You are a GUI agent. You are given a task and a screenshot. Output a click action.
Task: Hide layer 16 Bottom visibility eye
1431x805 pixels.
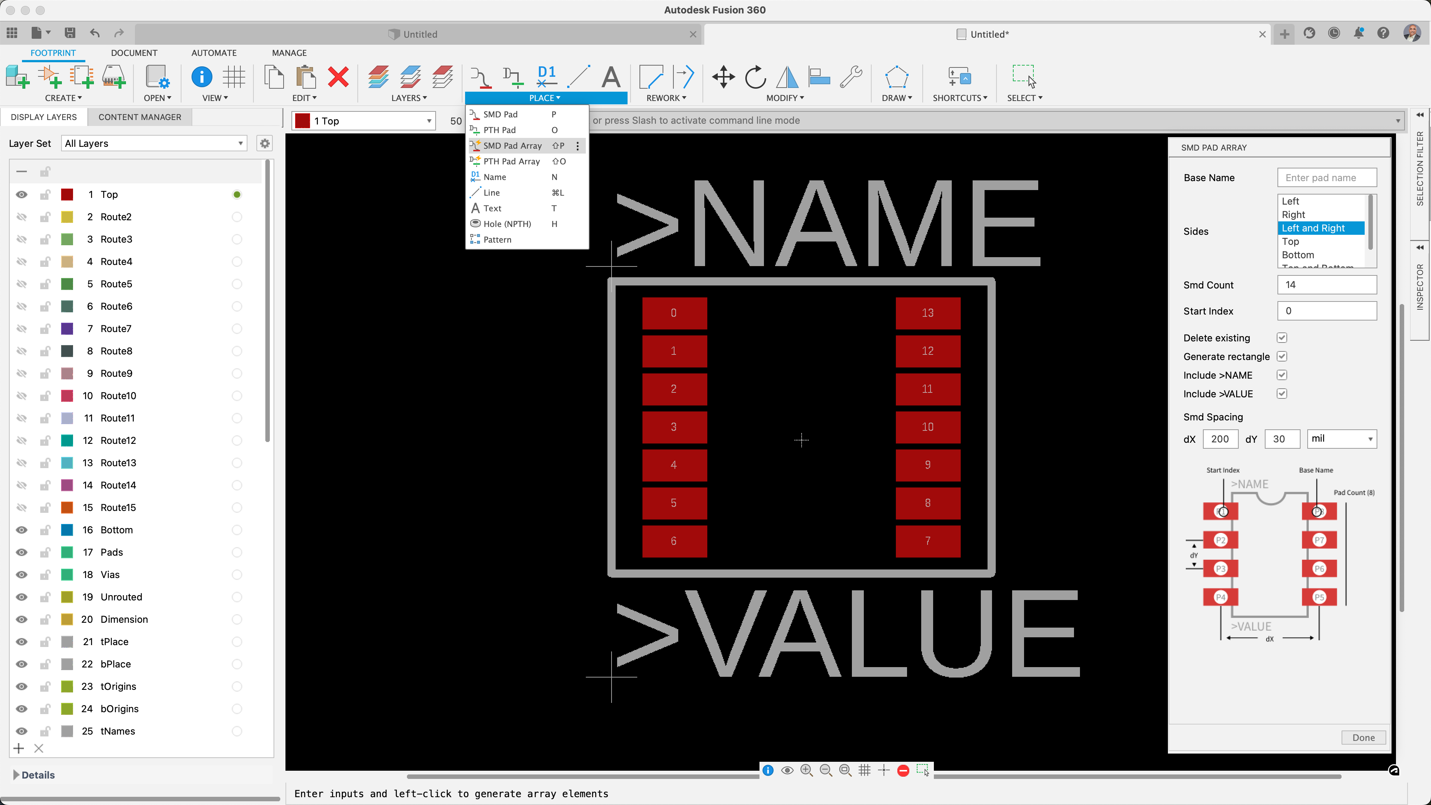(21, 530)
